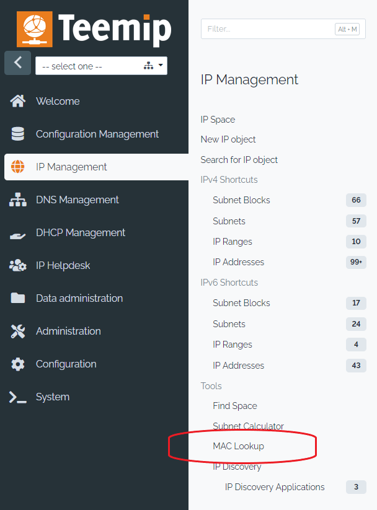Image resolution: width=377 pixels, height=510 pixels.
Task: Open the MAC Lookup tool link
Action: tap(238, 446)
